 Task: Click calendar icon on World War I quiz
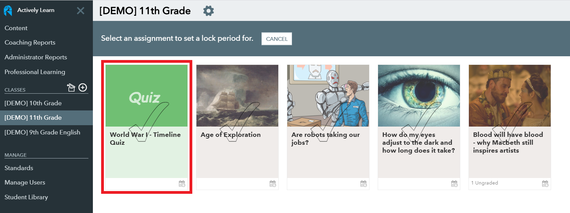click(182, 184)
